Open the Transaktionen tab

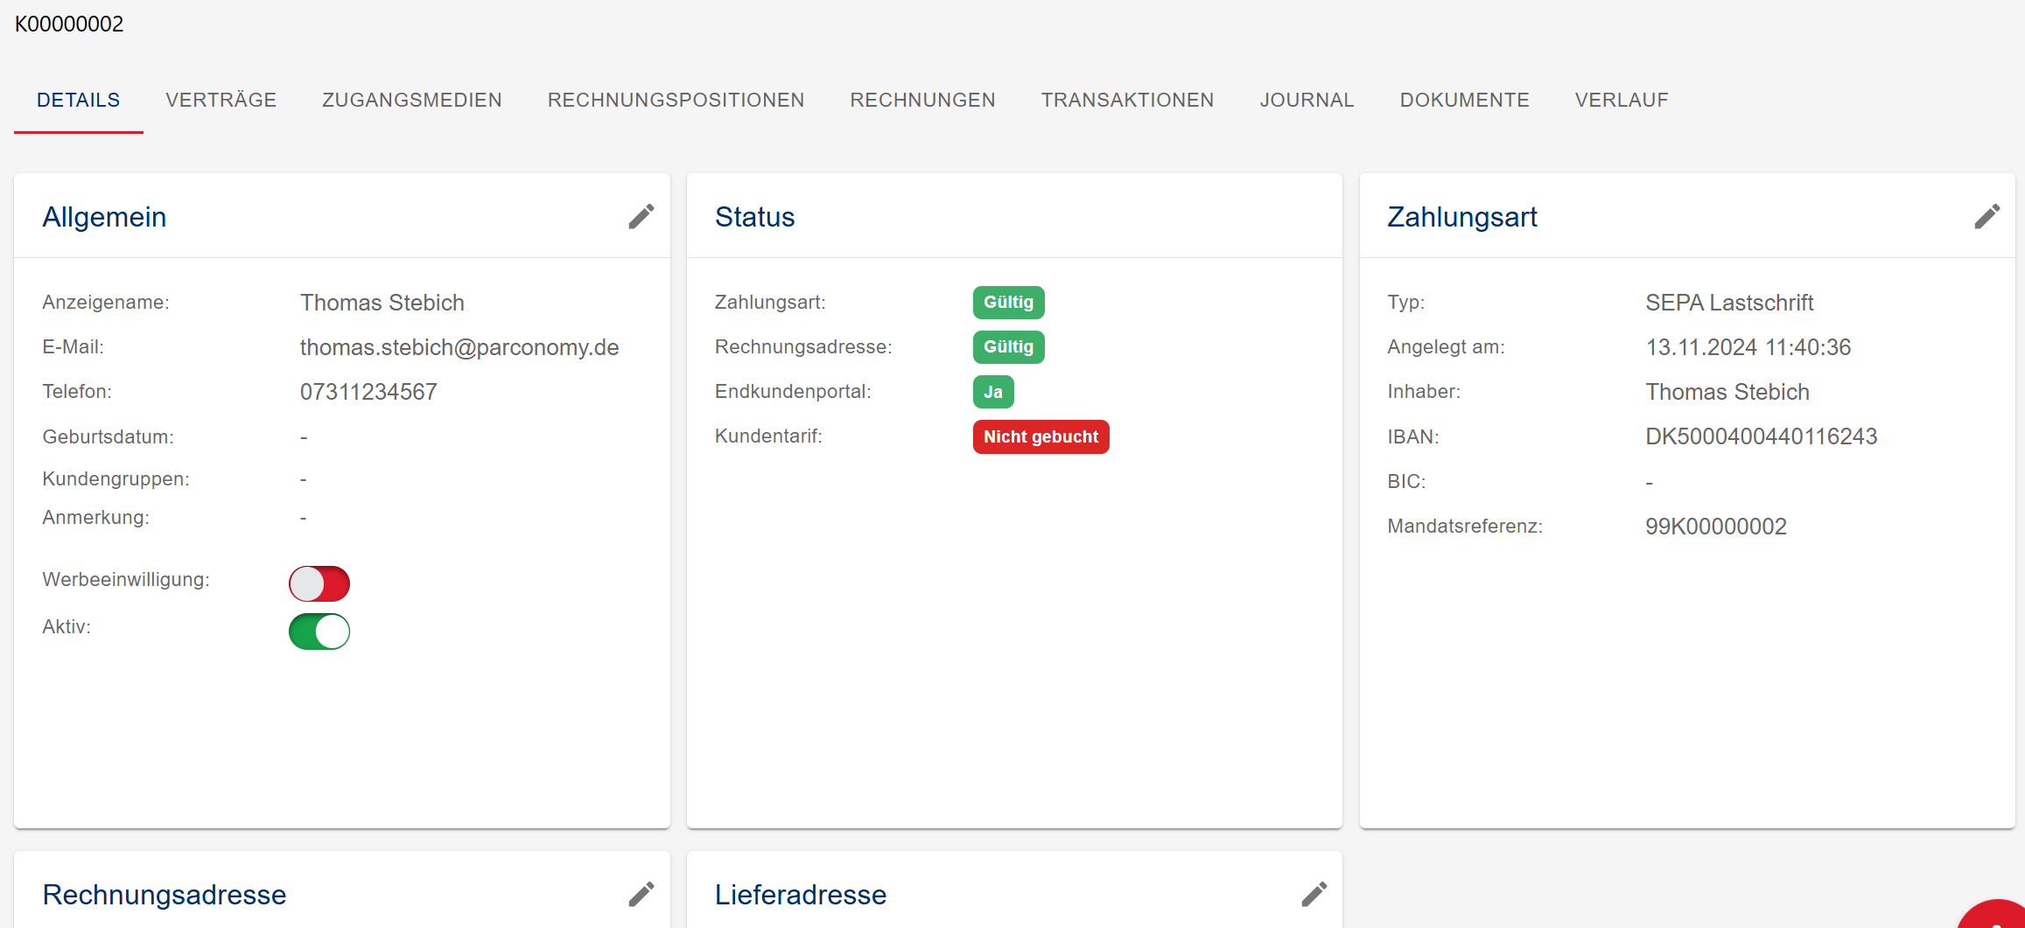1127,101
